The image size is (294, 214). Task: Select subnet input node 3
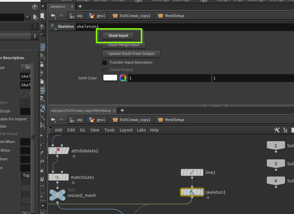pyautogui.click(x=276, y=164)
